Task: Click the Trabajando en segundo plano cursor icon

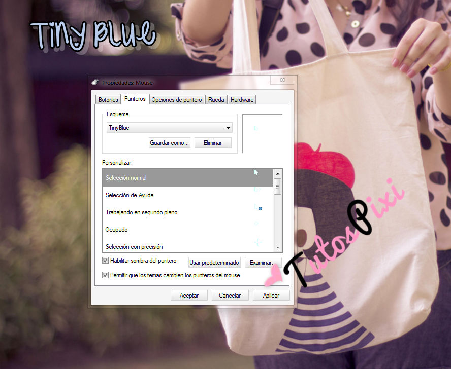Action: (259, 208)
